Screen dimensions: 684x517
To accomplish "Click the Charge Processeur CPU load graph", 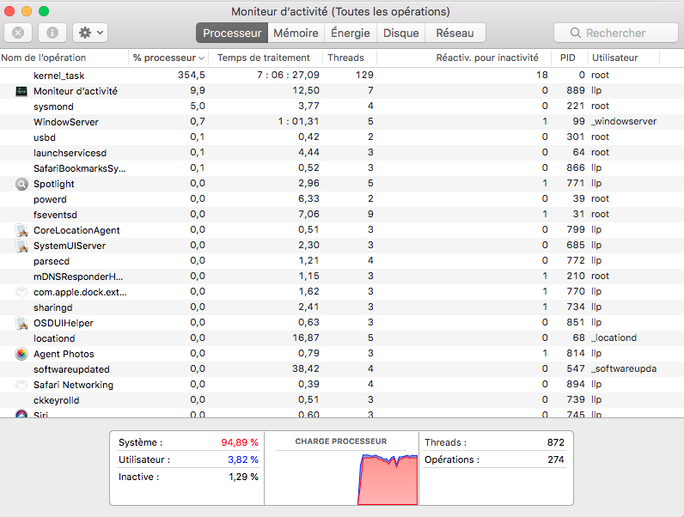I will (x=341, y=478).
